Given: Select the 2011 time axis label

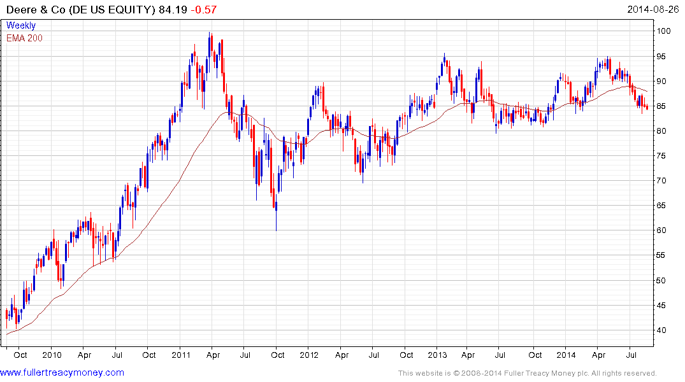Looking at the screenshot, I should (x=181, y=355).
